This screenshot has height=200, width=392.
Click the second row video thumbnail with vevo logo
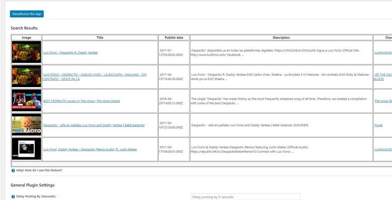26,77
